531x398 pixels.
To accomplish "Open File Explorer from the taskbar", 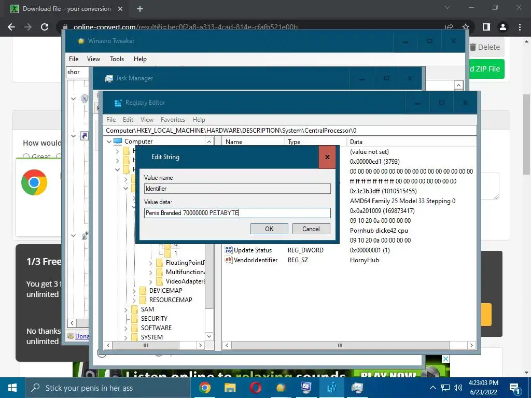I will tap(230, 388).
